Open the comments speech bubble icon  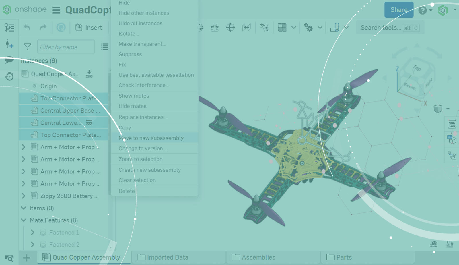tap(9, 60)
